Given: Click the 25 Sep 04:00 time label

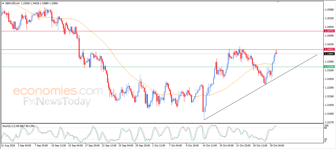Looking at the screenshot, I should click(x=126, y=145).
